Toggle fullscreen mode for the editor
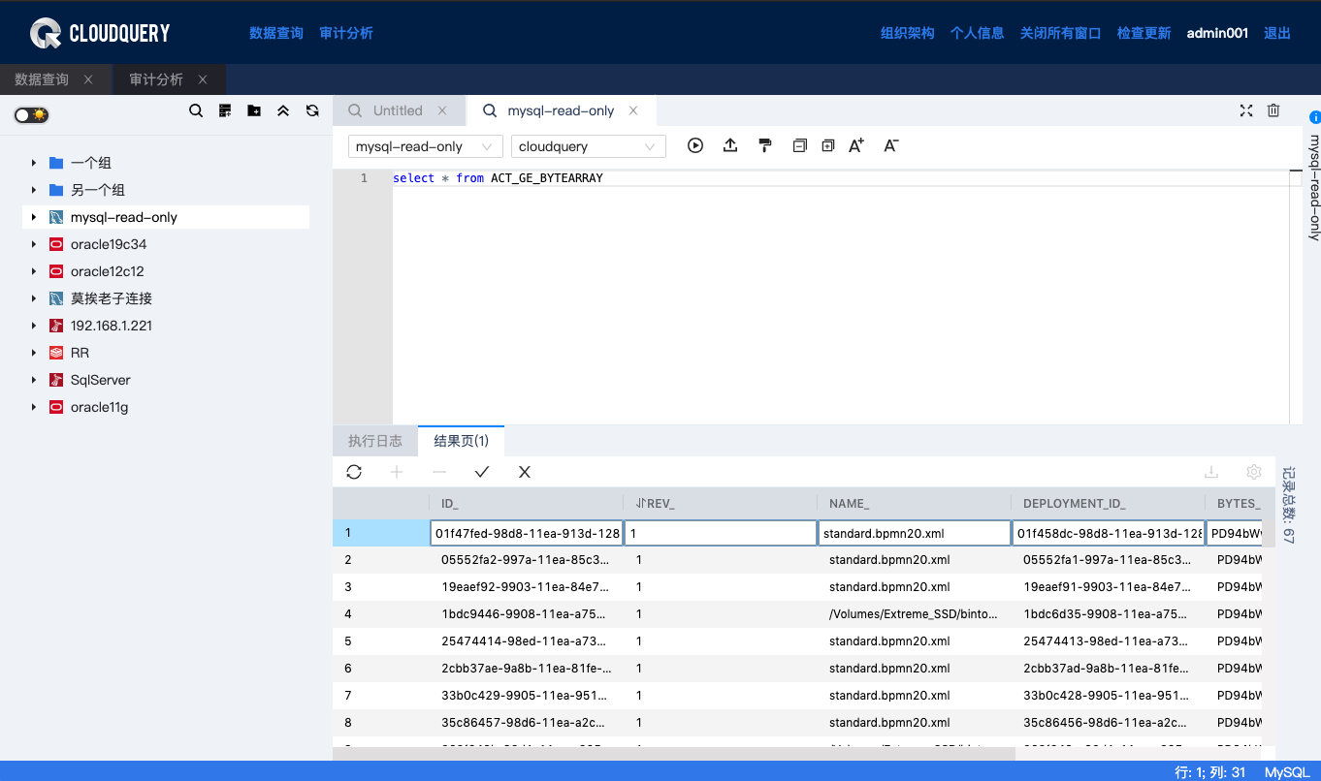This screenshot has height=781, width=1321. pyautogui.click(x=1245, y=110)
